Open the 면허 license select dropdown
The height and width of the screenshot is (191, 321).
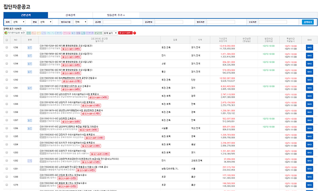(46, 22)
